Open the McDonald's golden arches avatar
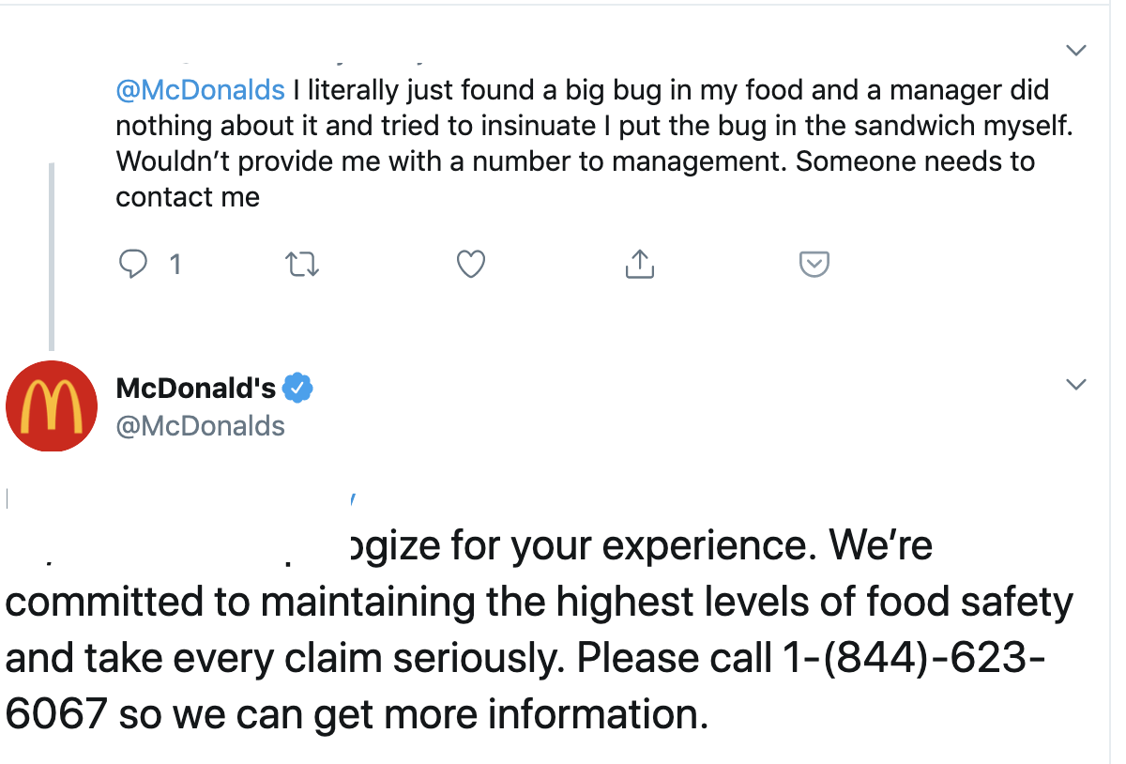 click(x=52, y=406)
